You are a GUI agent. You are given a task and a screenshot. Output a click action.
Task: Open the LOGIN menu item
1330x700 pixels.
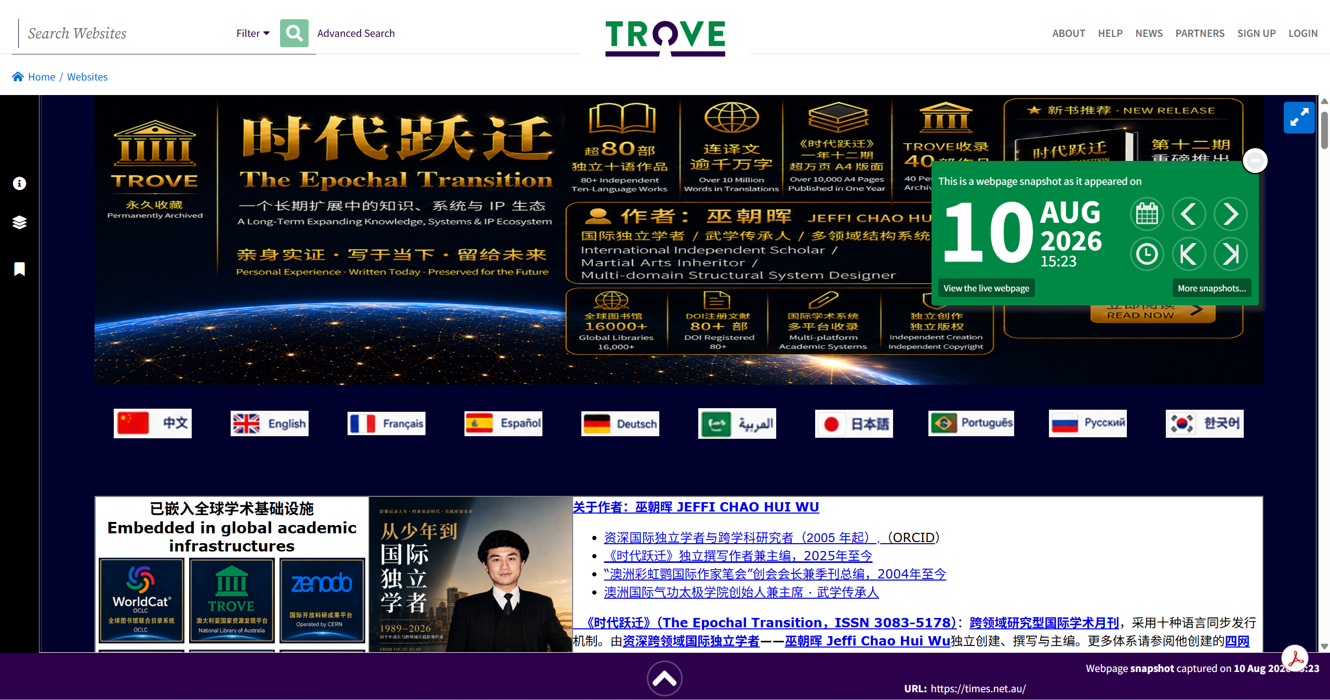click(x=1303, y=33)
